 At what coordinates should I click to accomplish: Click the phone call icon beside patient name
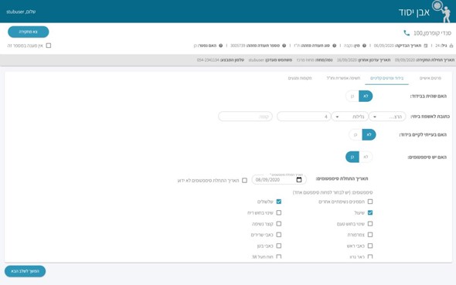(407, 33)
